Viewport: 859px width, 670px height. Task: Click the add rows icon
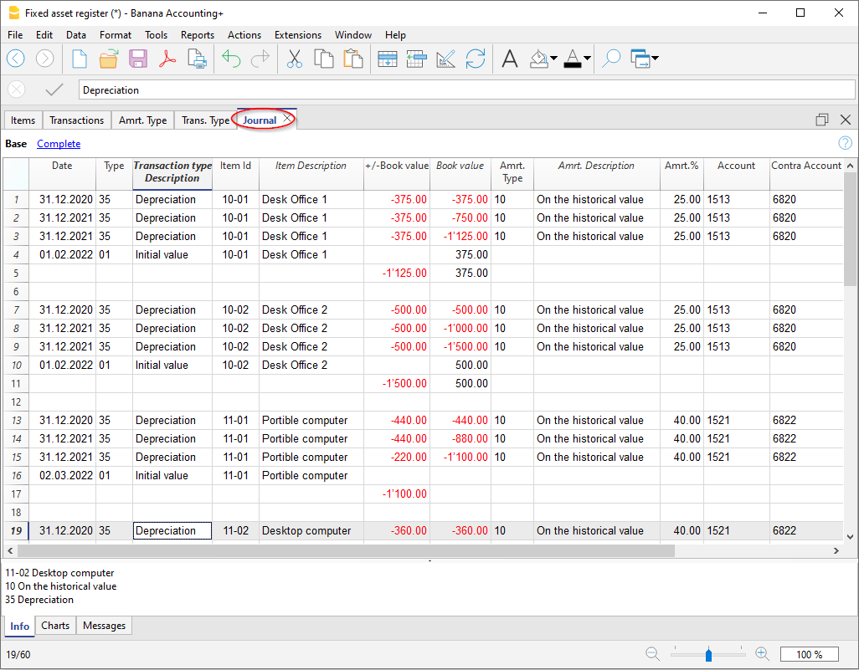pos(387,59)
